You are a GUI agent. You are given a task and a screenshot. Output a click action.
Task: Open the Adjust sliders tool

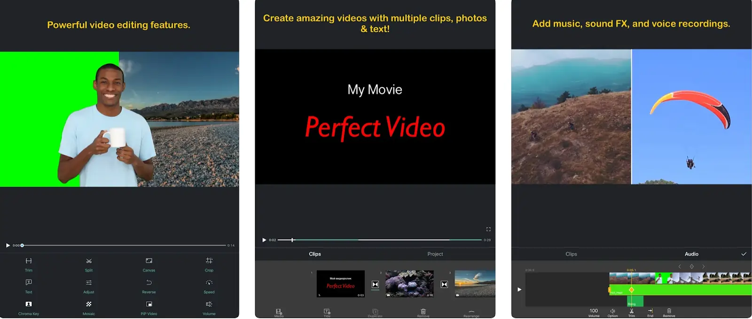[89, 286]
